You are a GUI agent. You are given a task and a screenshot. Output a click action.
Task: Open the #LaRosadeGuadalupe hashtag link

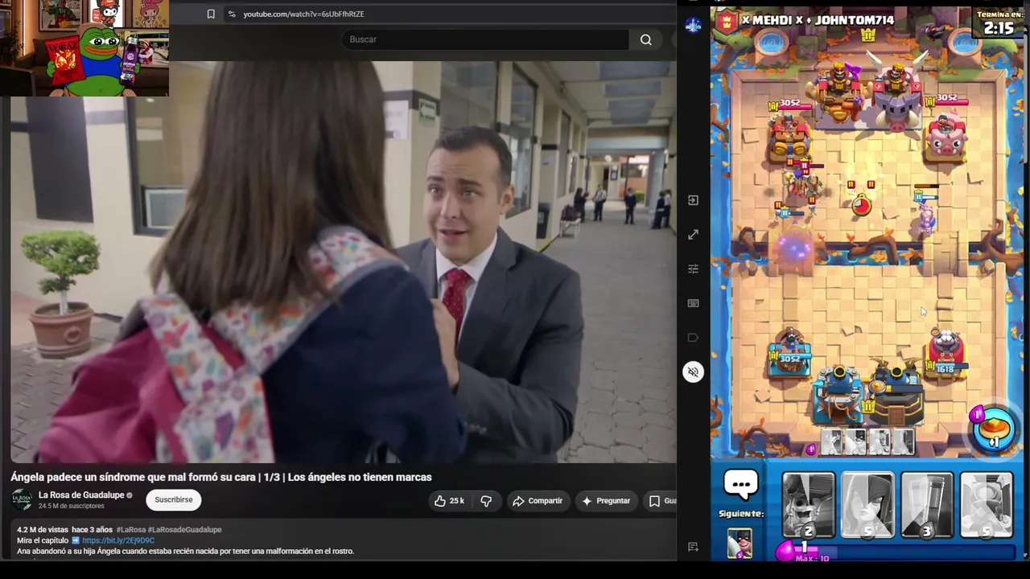pyautogui.click(x=184, y=530)
